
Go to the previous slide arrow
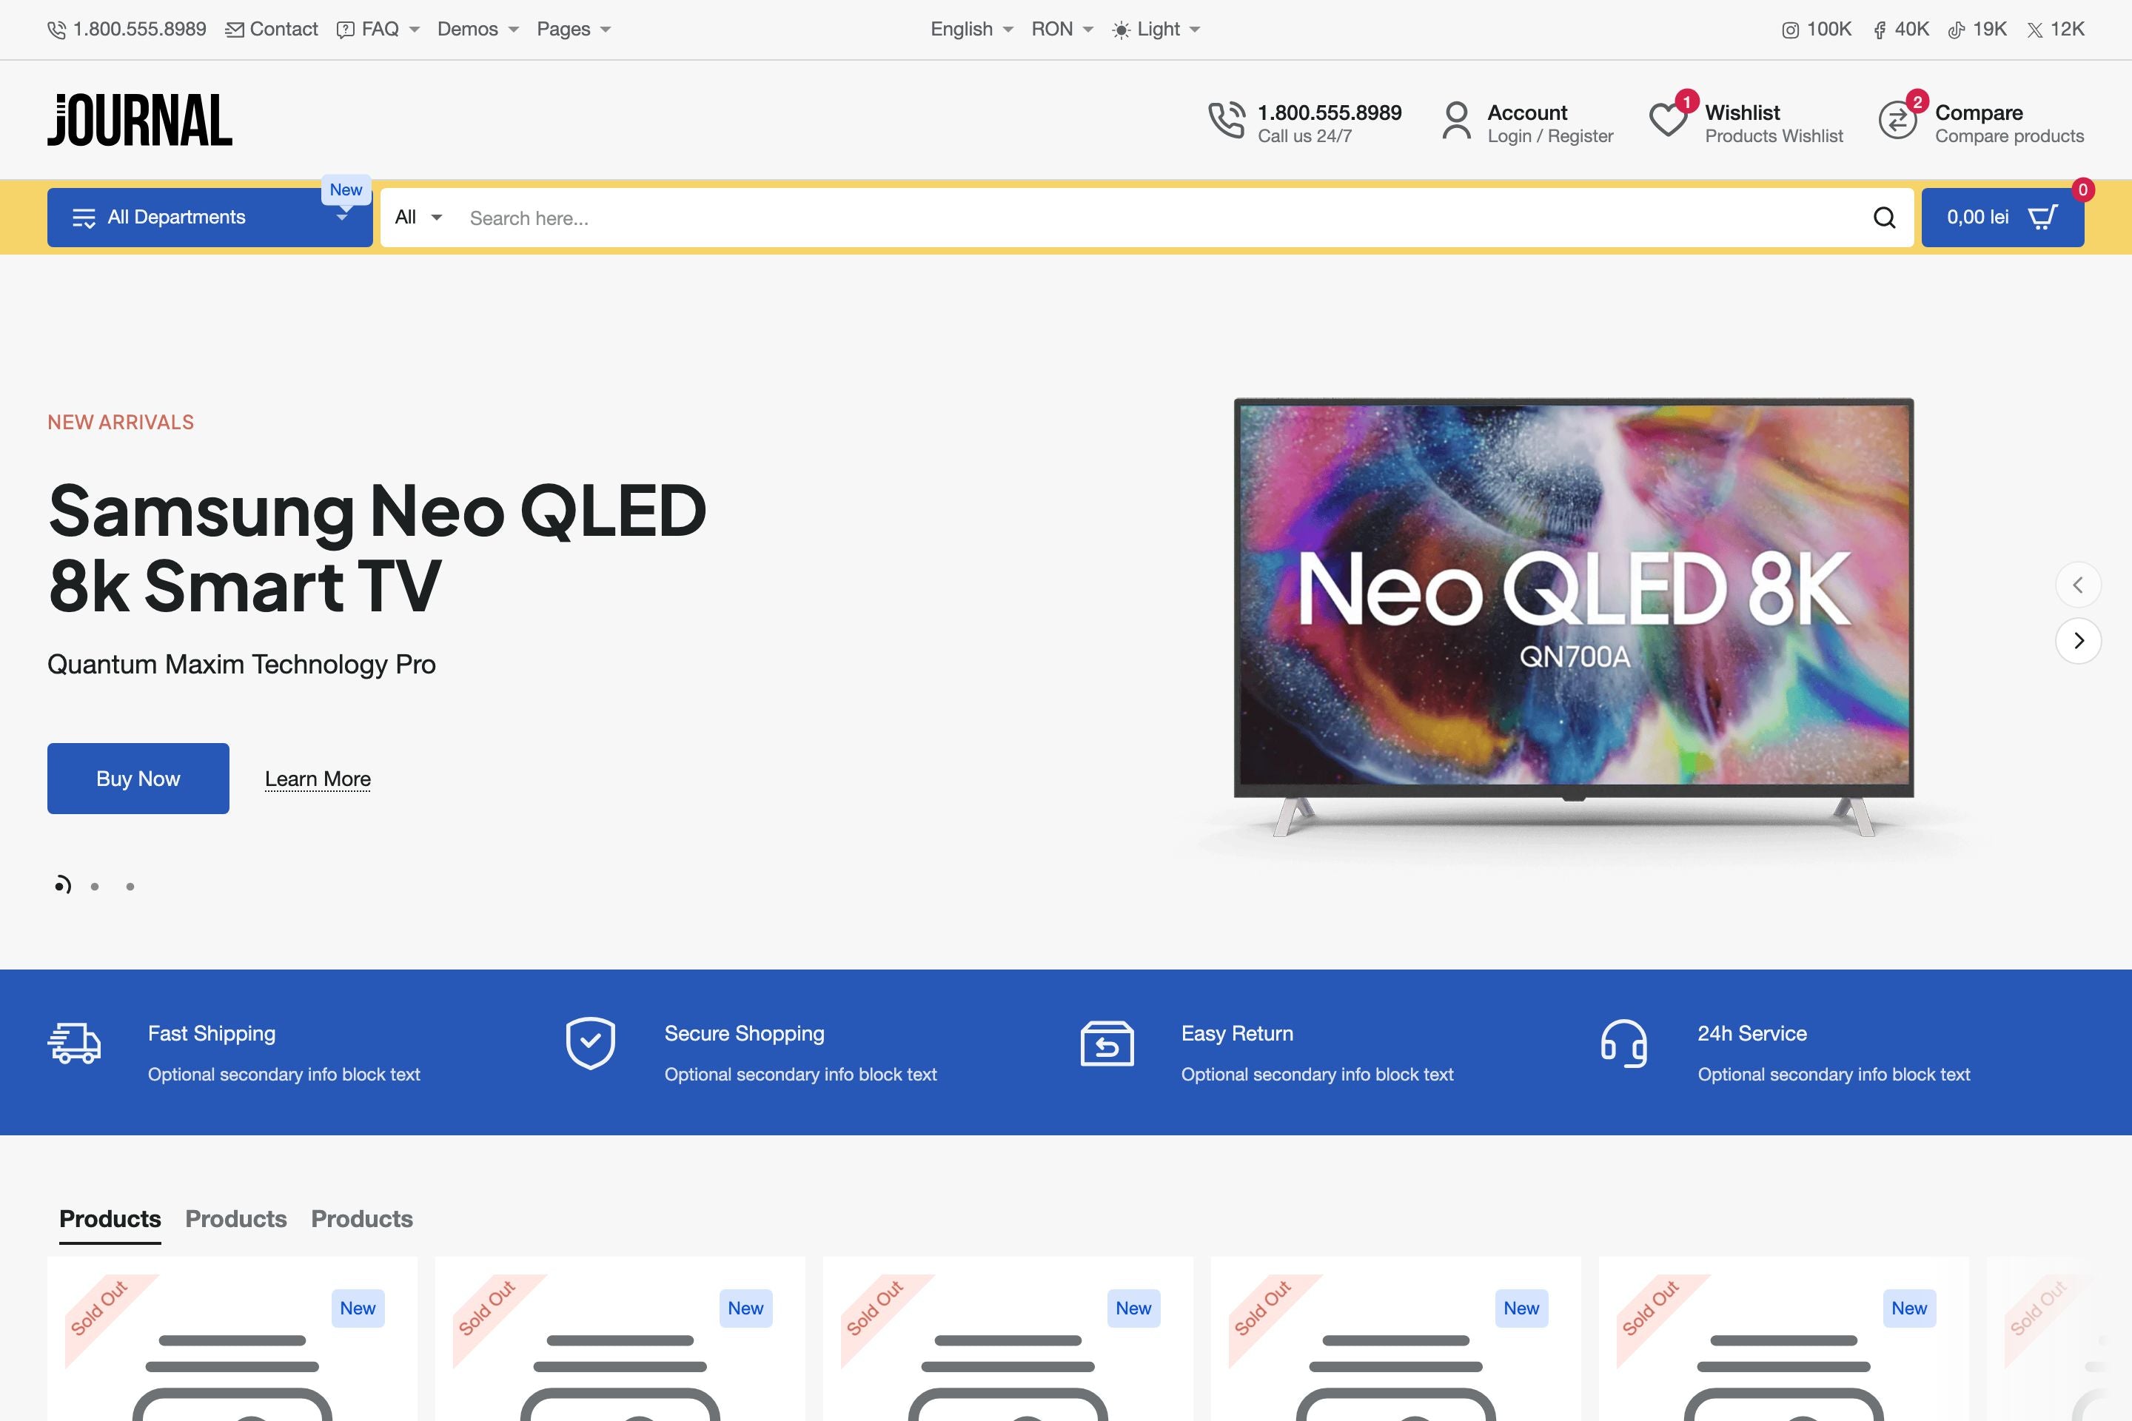[2079, 585]
